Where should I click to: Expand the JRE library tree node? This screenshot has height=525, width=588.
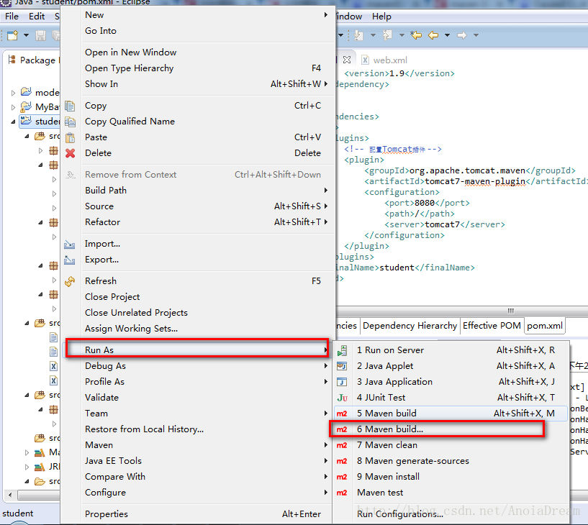[x=27, y=467]
